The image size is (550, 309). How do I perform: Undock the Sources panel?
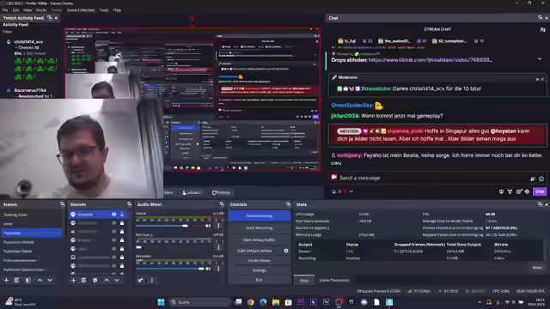point(129,204)
